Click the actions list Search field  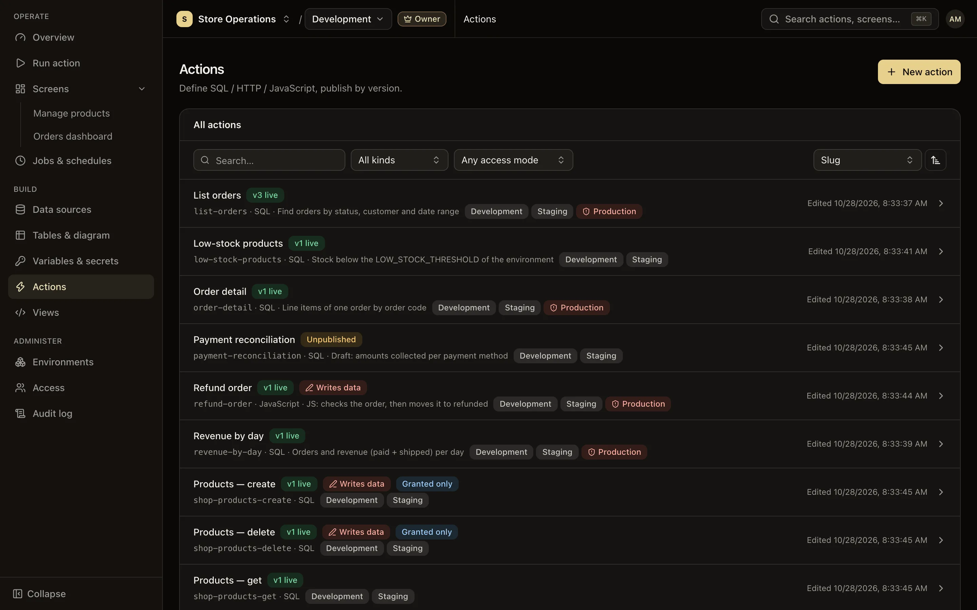269,160
